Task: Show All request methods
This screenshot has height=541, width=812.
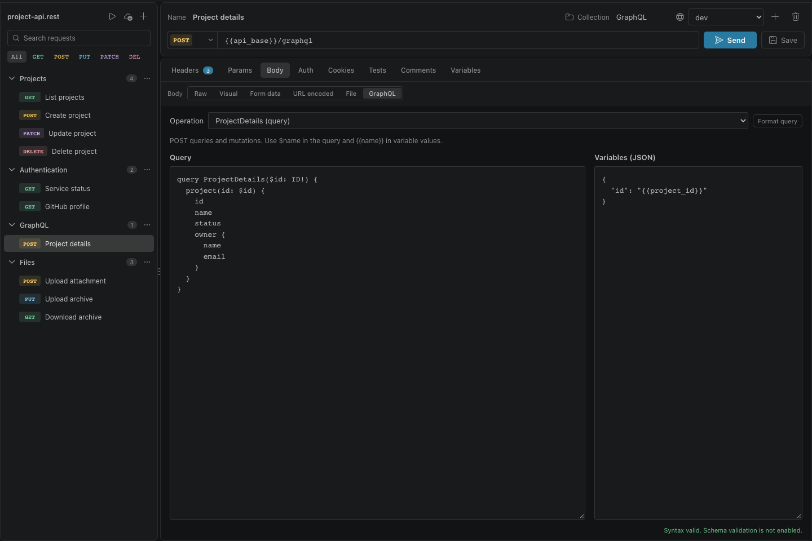Action: [17, 57]
